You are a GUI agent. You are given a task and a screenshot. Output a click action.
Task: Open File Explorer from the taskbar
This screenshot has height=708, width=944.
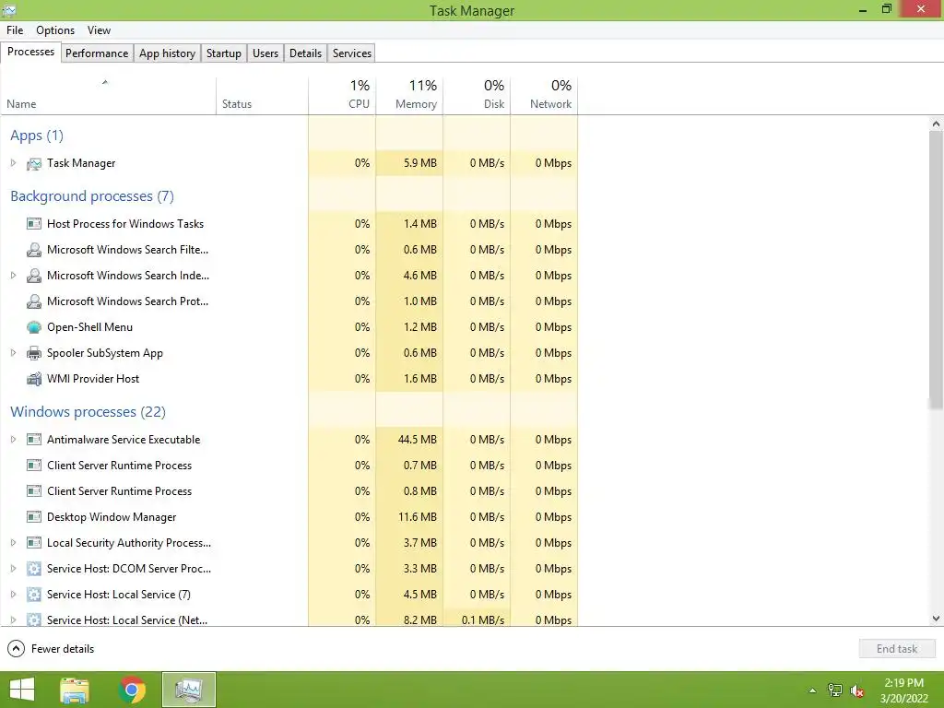click(75, 690)
